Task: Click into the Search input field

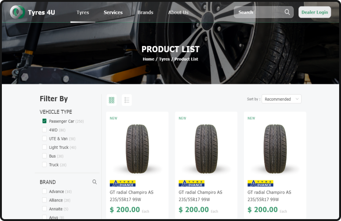Action: [260, 12]
